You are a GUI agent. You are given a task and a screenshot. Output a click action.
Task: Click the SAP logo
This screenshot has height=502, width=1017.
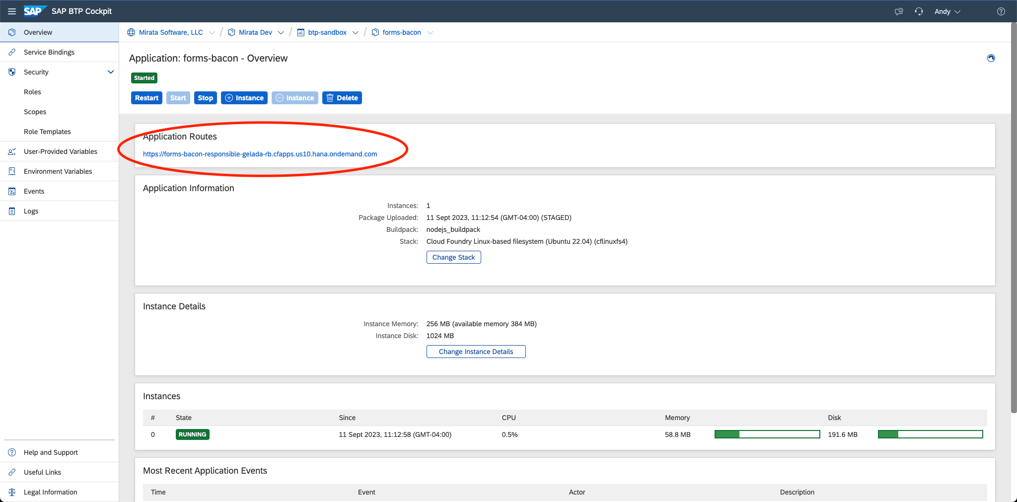[x=35, y=11]
